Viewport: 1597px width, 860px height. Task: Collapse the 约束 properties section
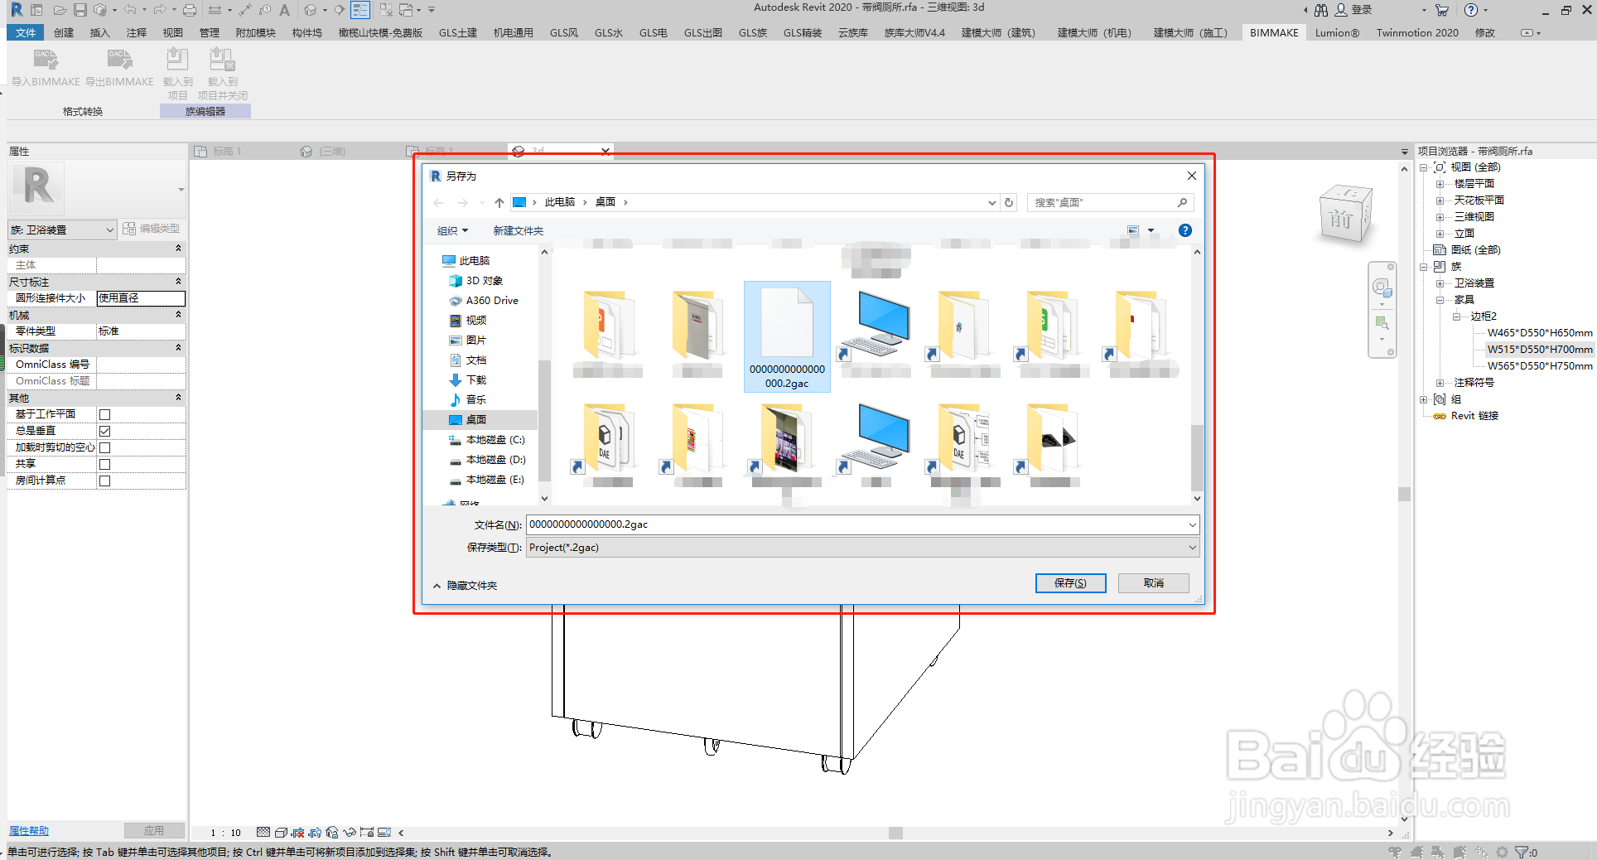coord(178,249)
